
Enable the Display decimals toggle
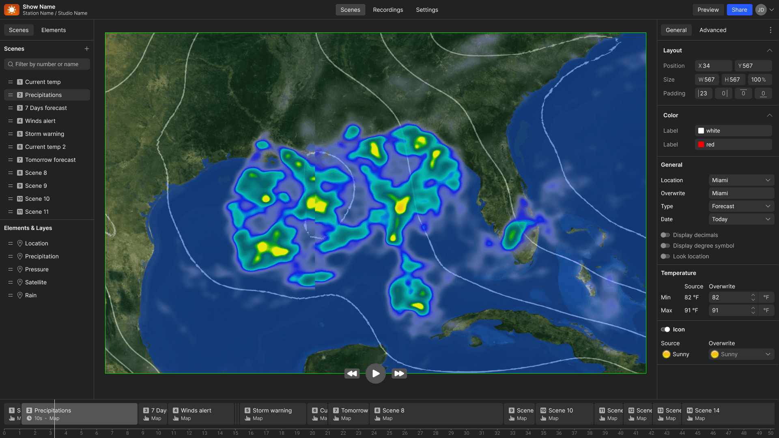[665, 235]
